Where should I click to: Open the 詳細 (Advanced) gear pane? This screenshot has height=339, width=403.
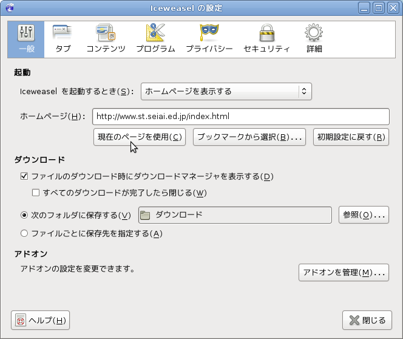point(314,39)
